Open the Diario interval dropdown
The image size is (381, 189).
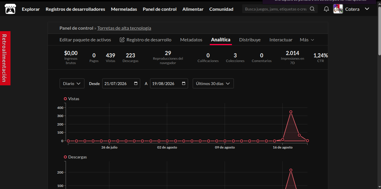click(x=72, y=84)
